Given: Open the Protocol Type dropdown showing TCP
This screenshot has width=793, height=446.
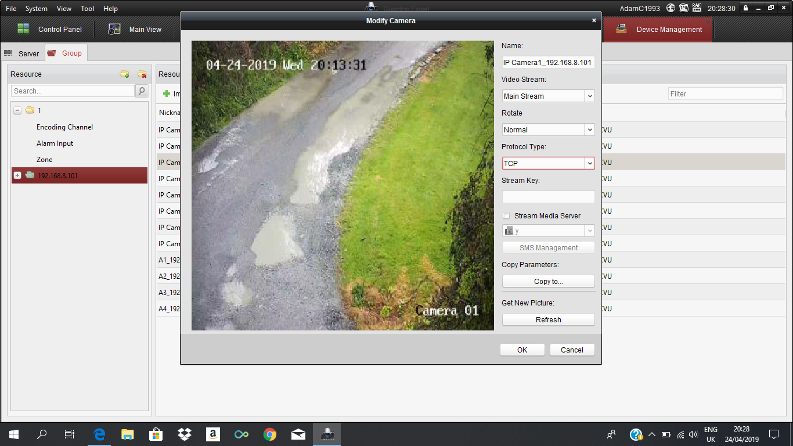Looking at the screenshot, I should tap(590, 164).
